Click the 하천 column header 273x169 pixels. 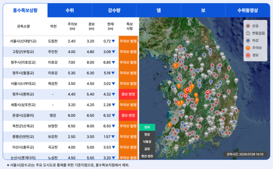click(x=53, y=26)
